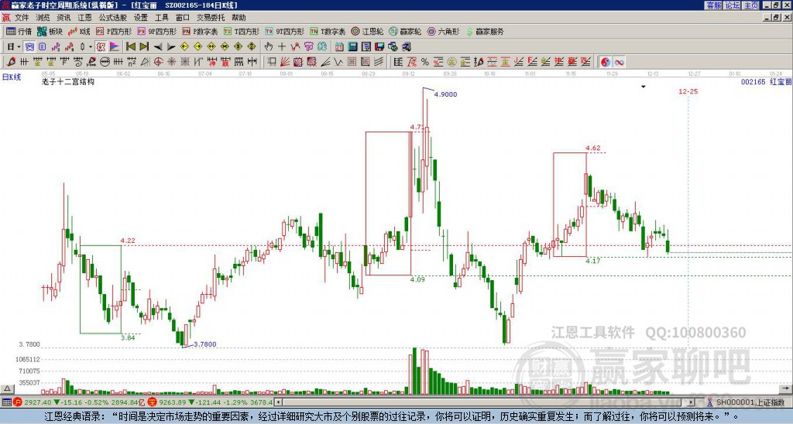This screenshot has height=424, width=793.
Task: Switch to K线 chart view
Action: (80, 31)
